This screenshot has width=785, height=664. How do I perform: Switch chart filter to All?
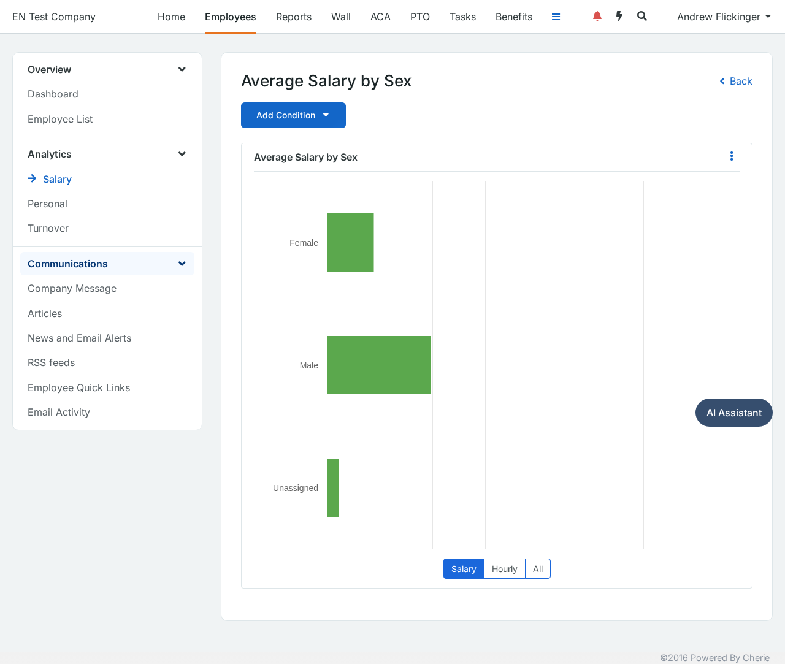click(538, 569)
